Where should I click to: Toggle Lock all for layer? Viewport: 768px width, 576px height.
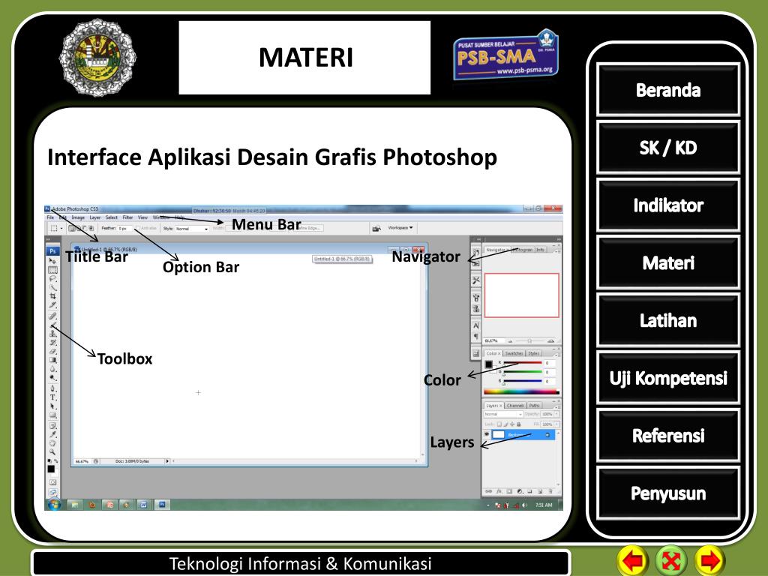[x=518, y=424]
